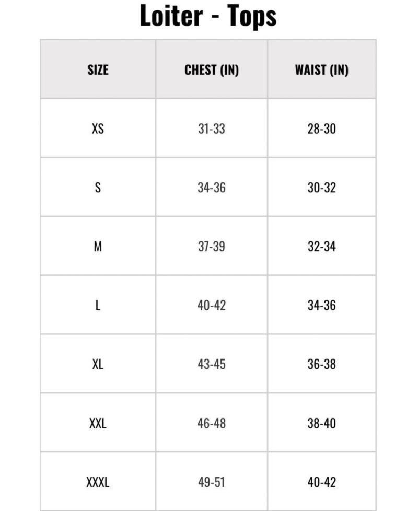
Task: Select the CHEST (IN) column header
Action: [x=212, y=69]
